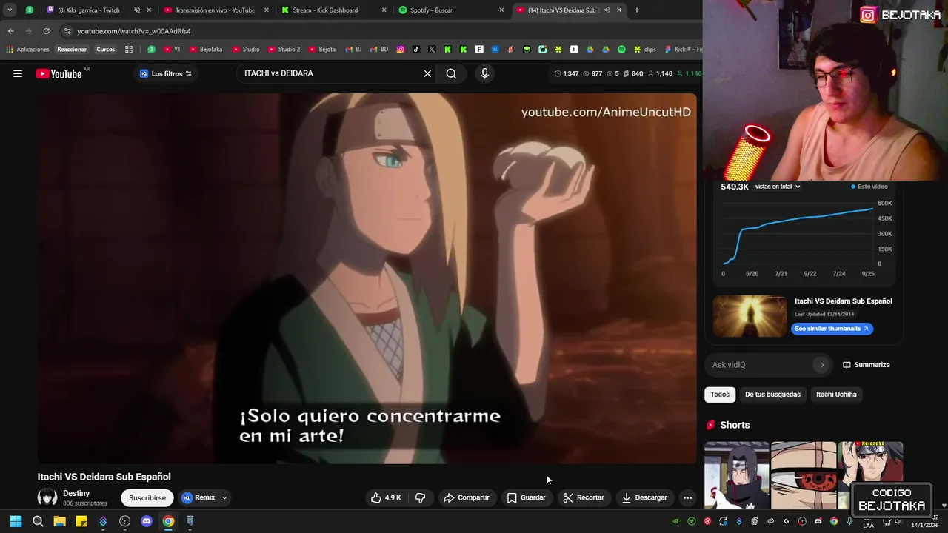948x533 pixels.
Task: Open the Aplicaciones bookmarks shortcut
Action: [x=27, y=50]
